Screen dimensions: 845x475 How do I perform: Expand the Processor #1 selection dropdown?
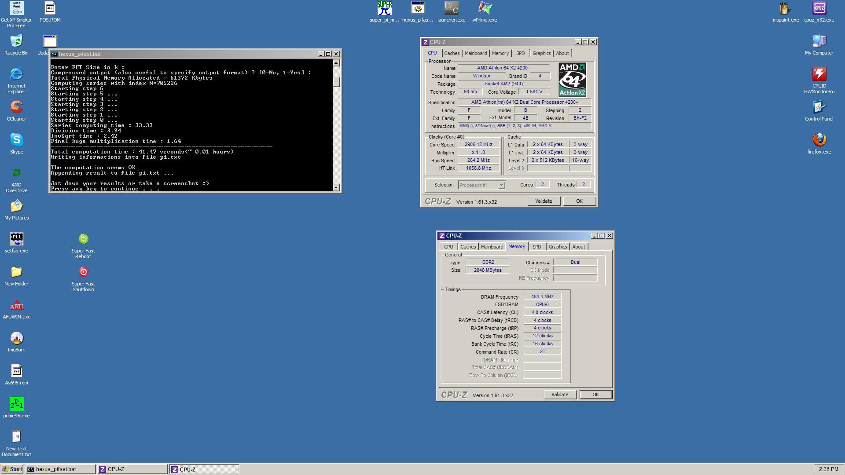pos(501,185)
